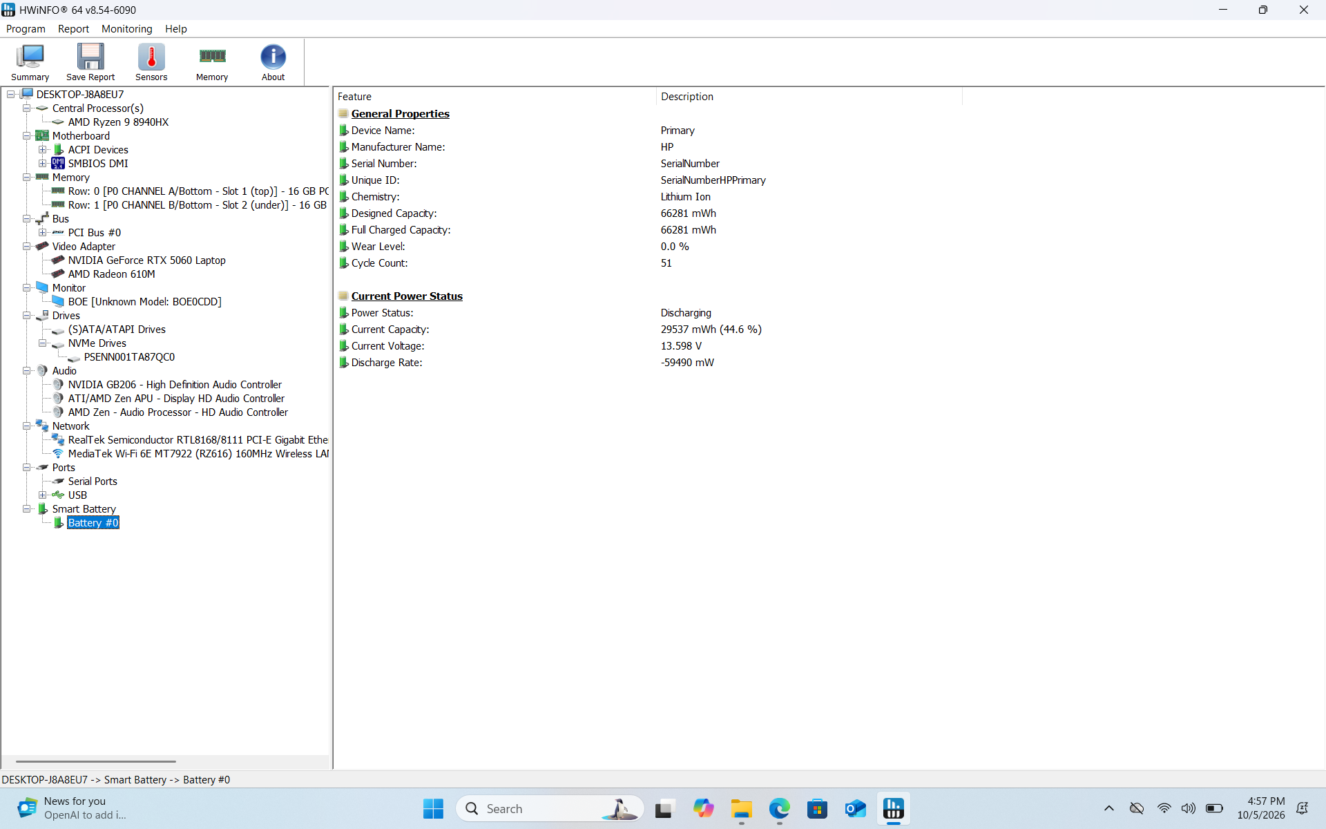
Task: Collapse the Central Processor(s) node
Action: (x=26, y=108)
